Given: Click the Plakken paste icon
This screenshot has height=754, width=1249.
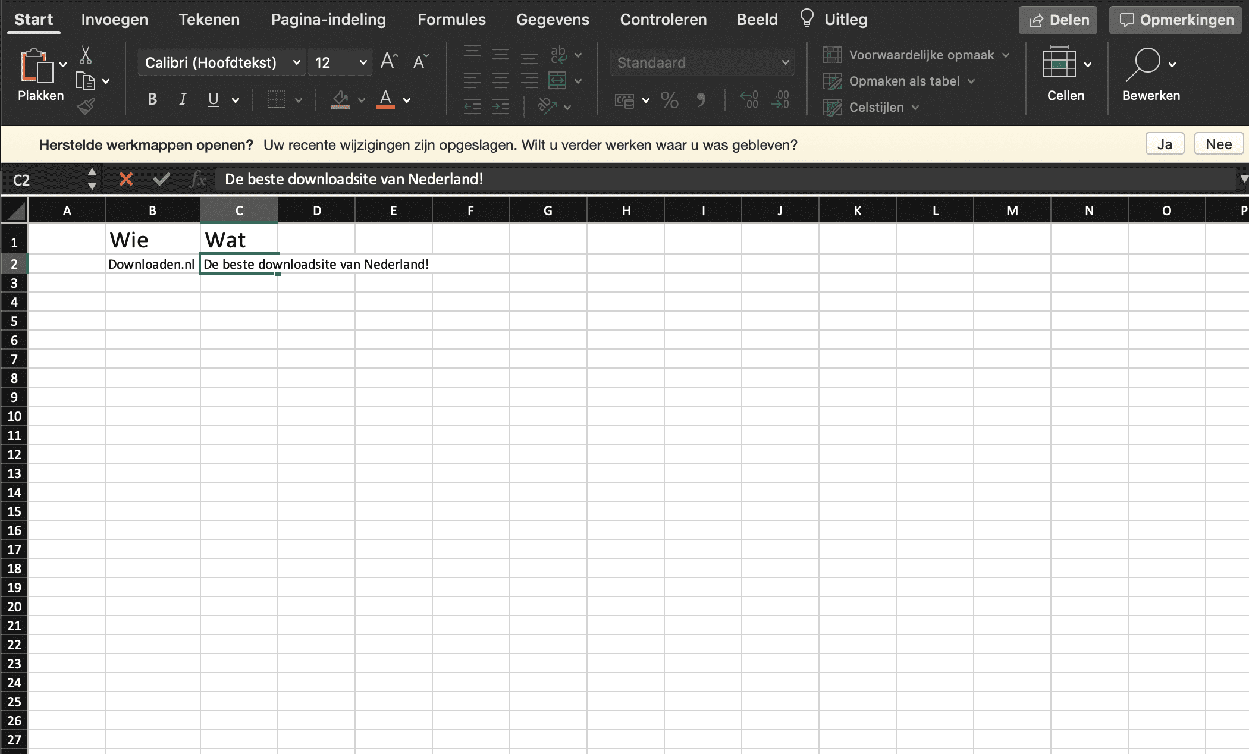Looking at the screenshot, I should coord(37,65).
